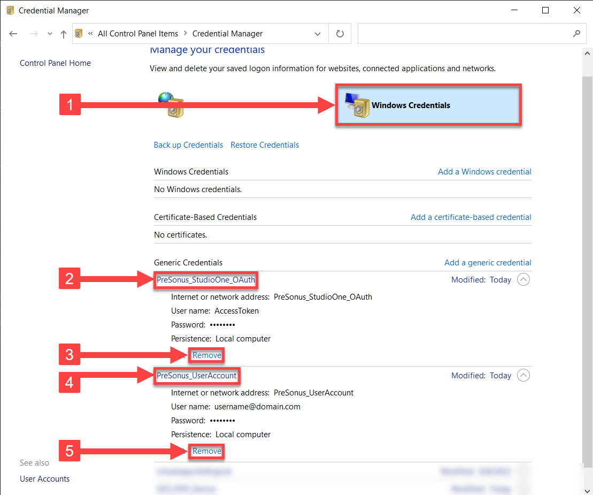Maximize the Credential Manager window
Viewport: 593px width, 495px height.
tap(545, 10)
